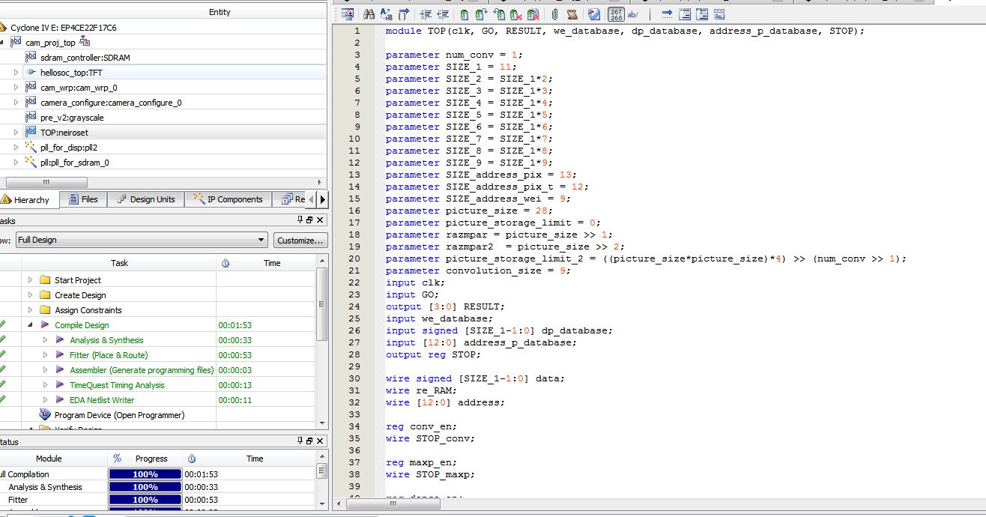Toggle the pin on the Tasks panel

tap(300, 220)
